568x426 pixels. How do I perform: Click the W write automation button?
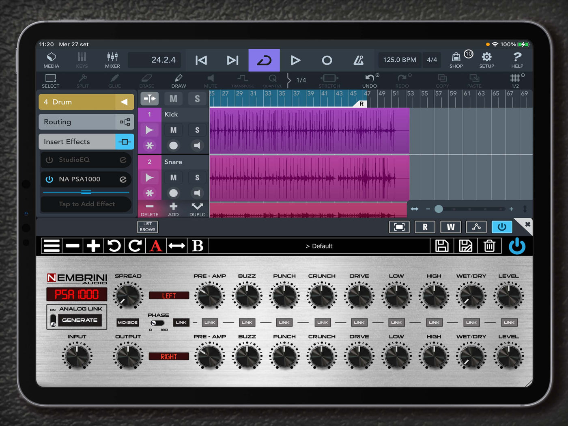[x=451, y=227]
